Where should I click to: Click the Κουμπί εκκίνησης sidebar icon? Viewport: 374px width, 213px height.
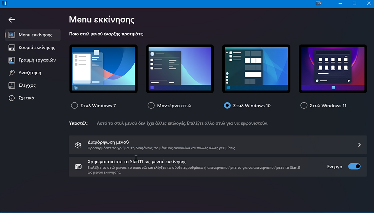click(12, 48)
